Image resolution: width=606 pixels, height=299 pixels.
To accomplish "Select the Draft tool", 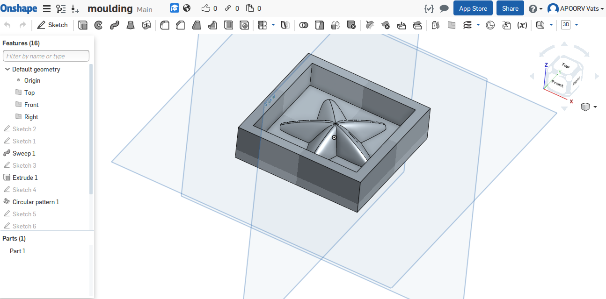I will click(197, 25).
